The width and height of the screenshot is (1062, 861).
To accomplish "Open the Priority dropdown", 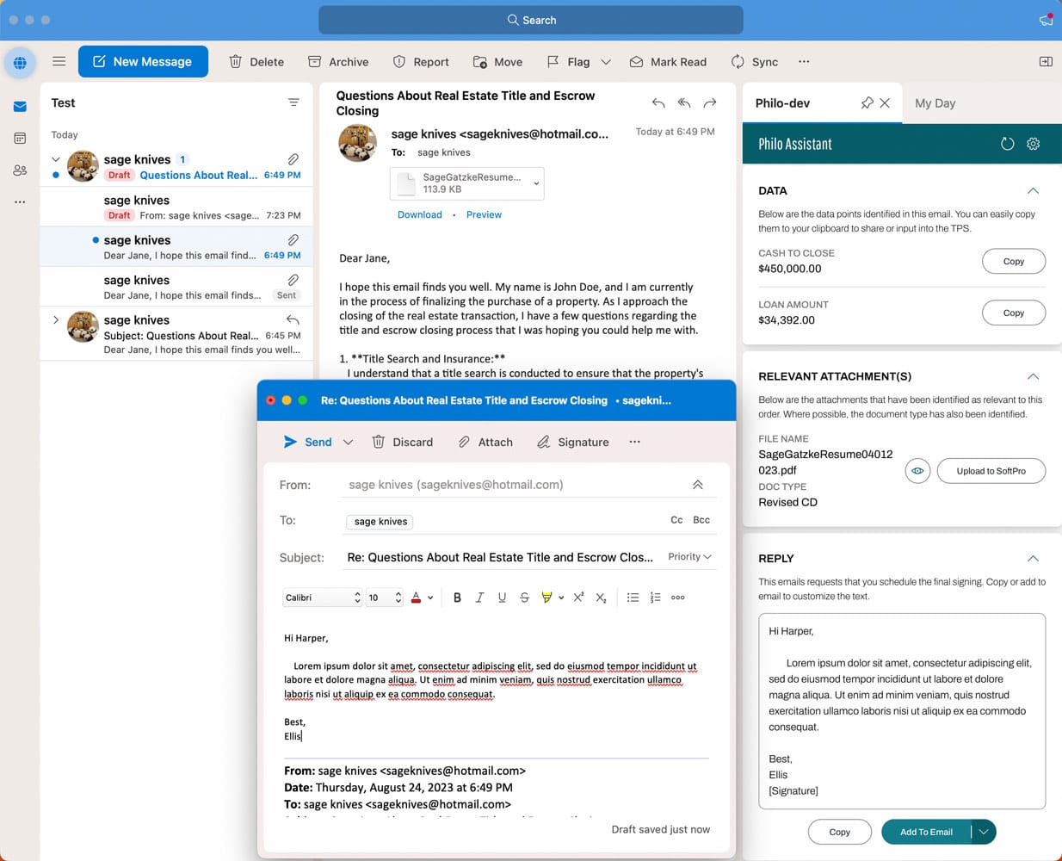I will 689,557.
